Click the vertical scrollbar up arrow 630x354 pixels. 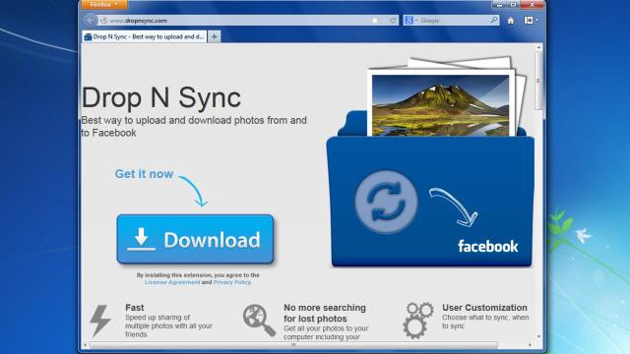(x=538, y=47)
